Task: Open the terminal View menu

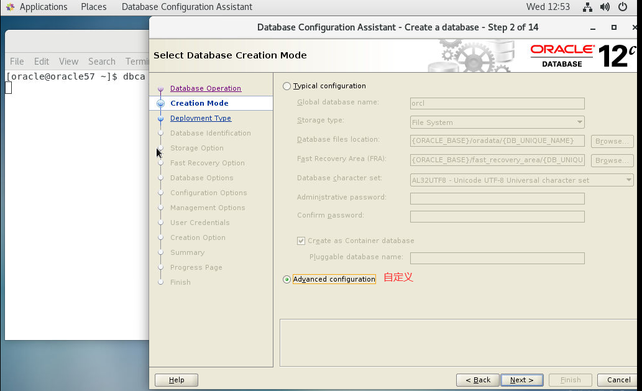Action: click(x=68, y=62)
